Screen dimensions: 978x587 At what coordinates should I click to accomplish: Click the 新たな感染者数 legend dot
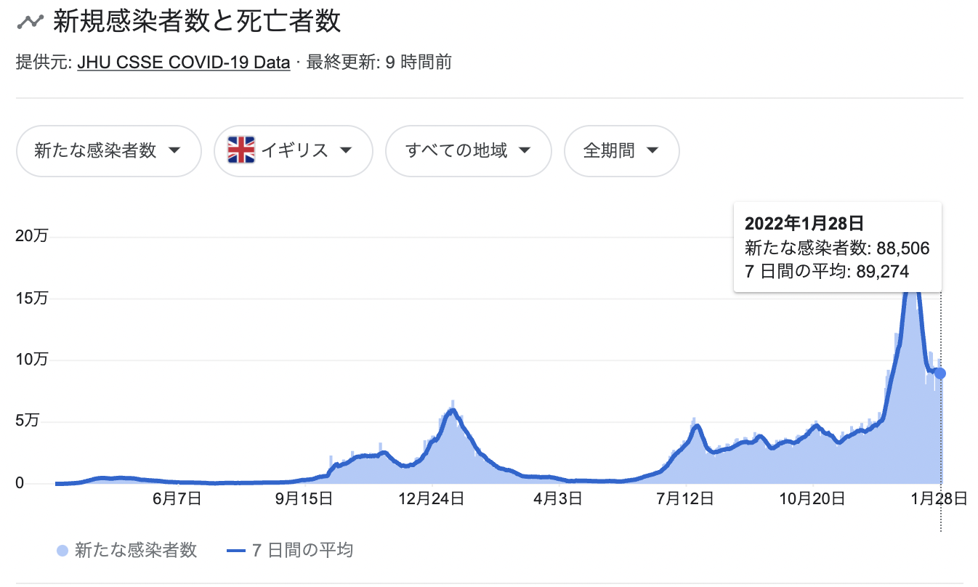[62, 551]
